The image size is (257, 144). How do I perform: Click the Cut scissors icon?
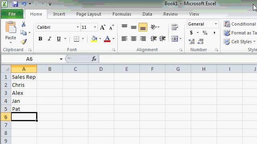pos(23,24)
